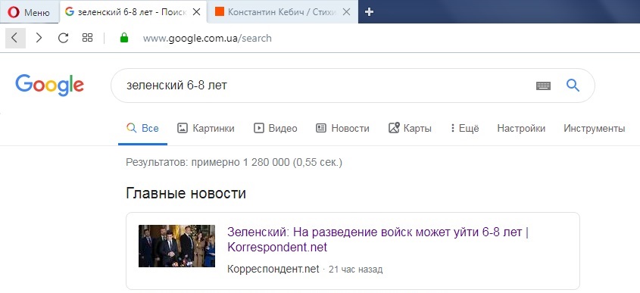Open the Korrespondent.net news headline link
The image size is (640, 293).
378,239
